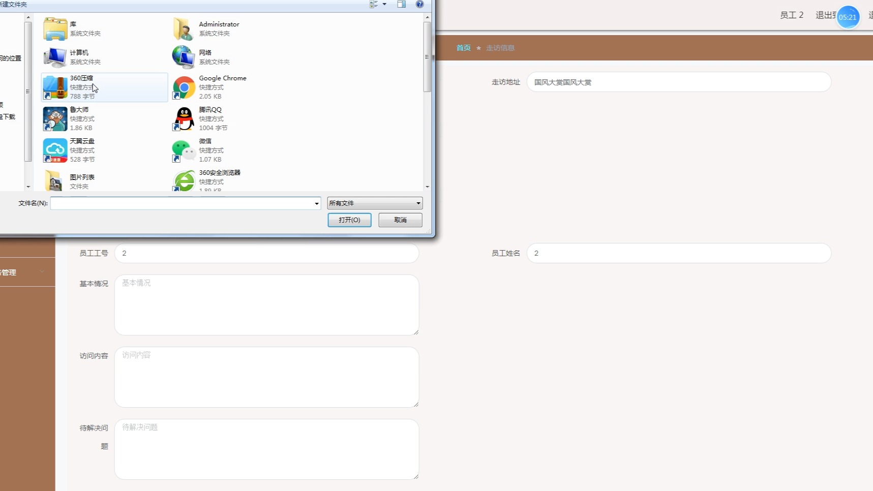
Task: Open the 所有文件 file type dropdown
Action: pos(375,203)
